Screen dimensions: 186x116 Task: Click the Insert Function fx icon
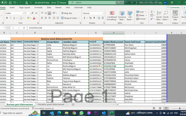coord(24,28)
